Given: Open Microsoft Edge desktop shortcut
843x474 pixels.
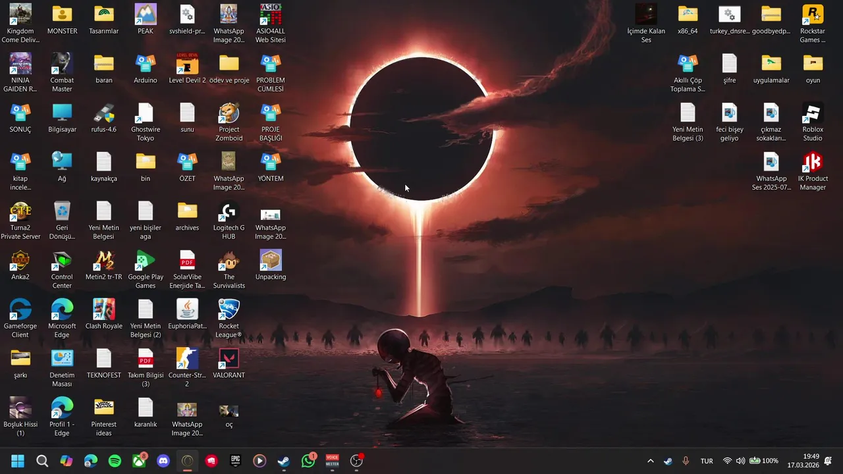Looking at the screenshot, I should [62, 319].
